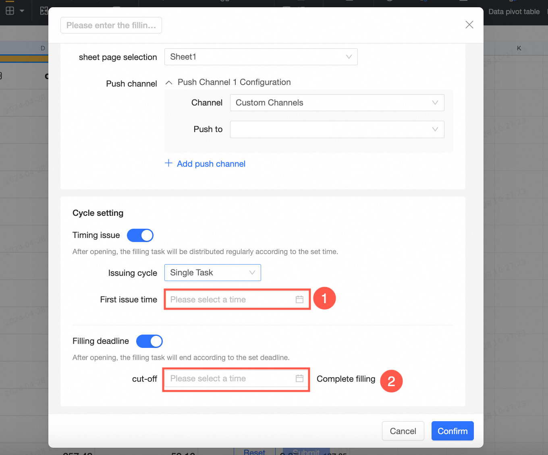Screen dimensions: 548x455
Task: Toggle the Timing issue switch
Action: pos(140,235)
